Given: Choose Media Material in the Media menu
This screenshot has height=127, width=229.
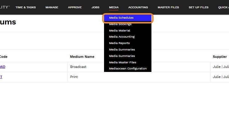Looking at the screenshot, I should click(x=120, y=31).
